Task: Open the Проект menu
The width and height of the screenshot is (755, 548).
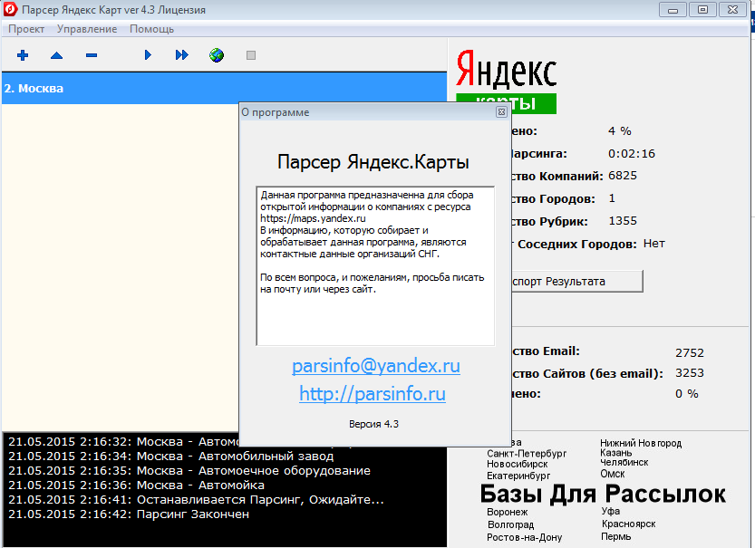Action: point(26,29)
